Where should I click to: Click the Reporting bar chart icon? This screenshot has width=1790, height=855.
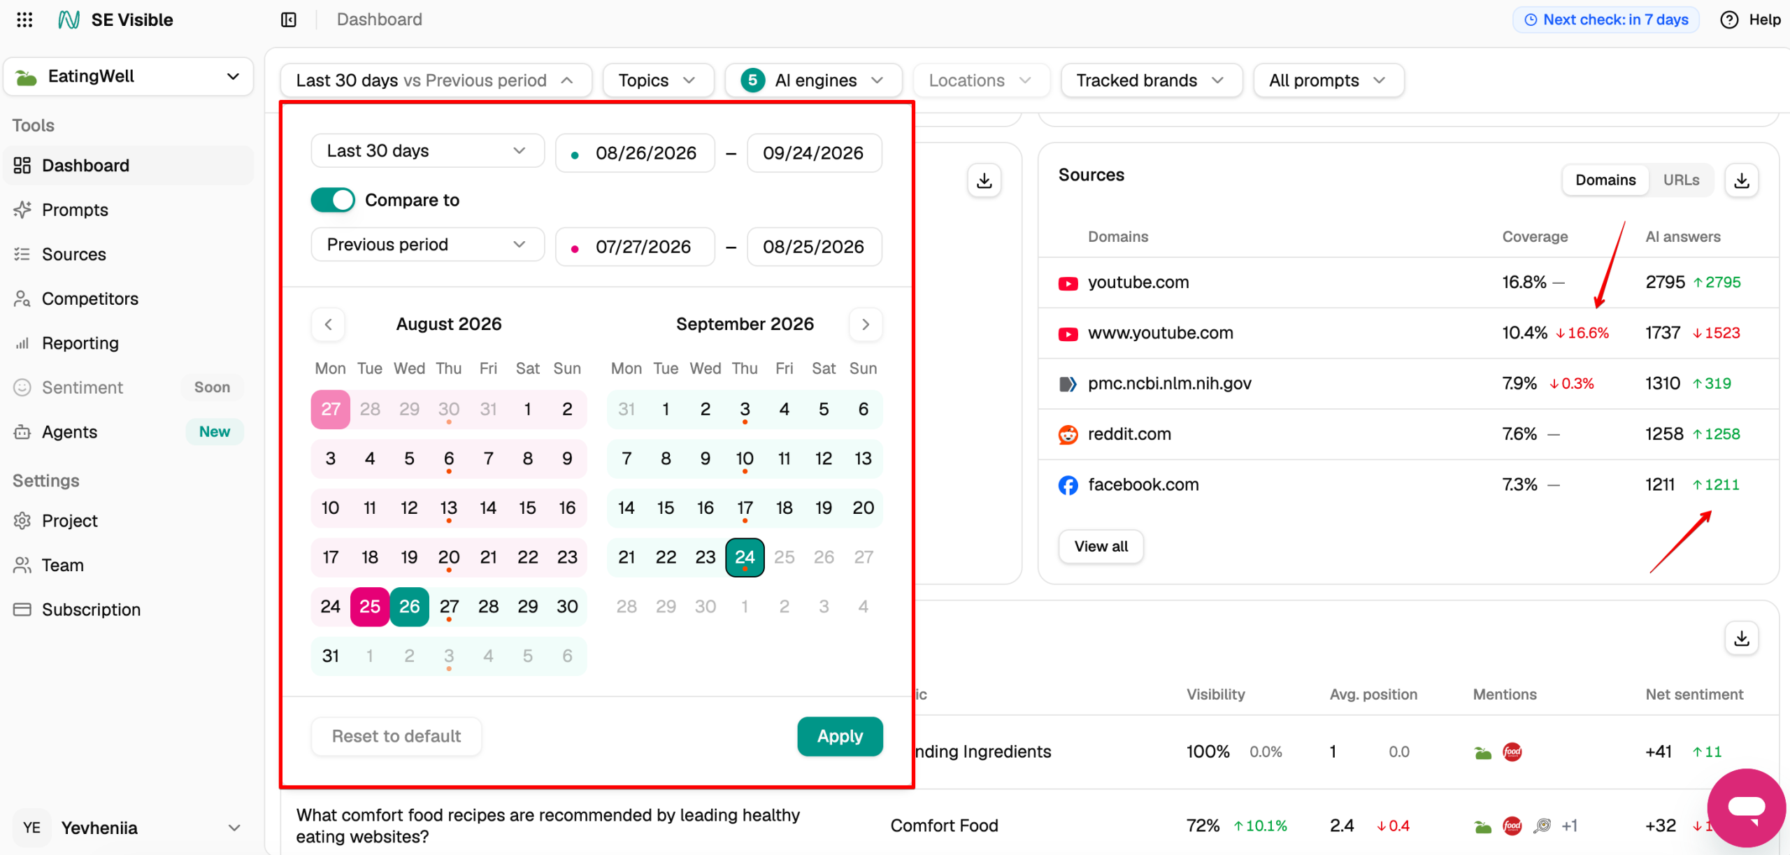(x=22, y=343)
